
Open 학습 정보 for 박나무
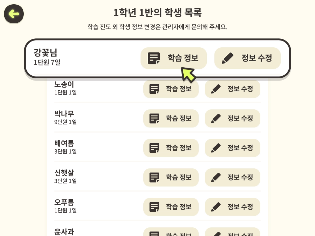coord(171,118)
